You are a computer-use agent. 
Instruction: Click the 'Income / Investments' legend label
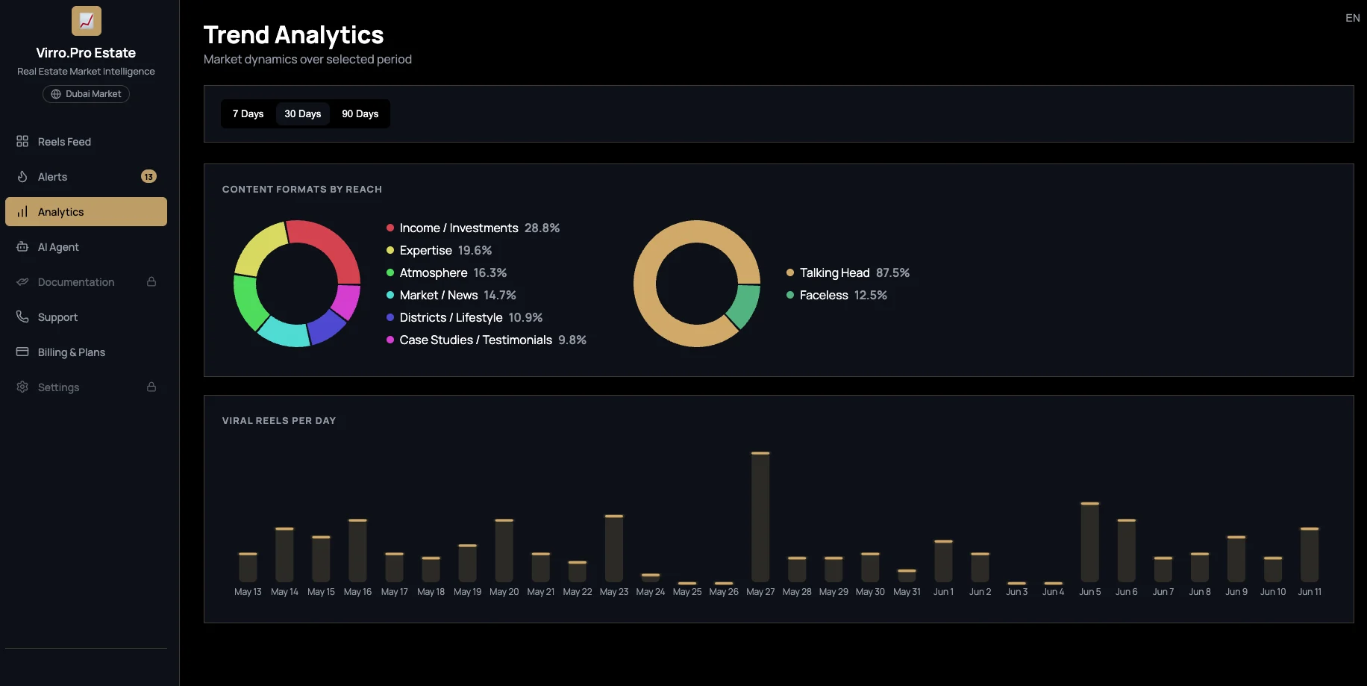459,228
